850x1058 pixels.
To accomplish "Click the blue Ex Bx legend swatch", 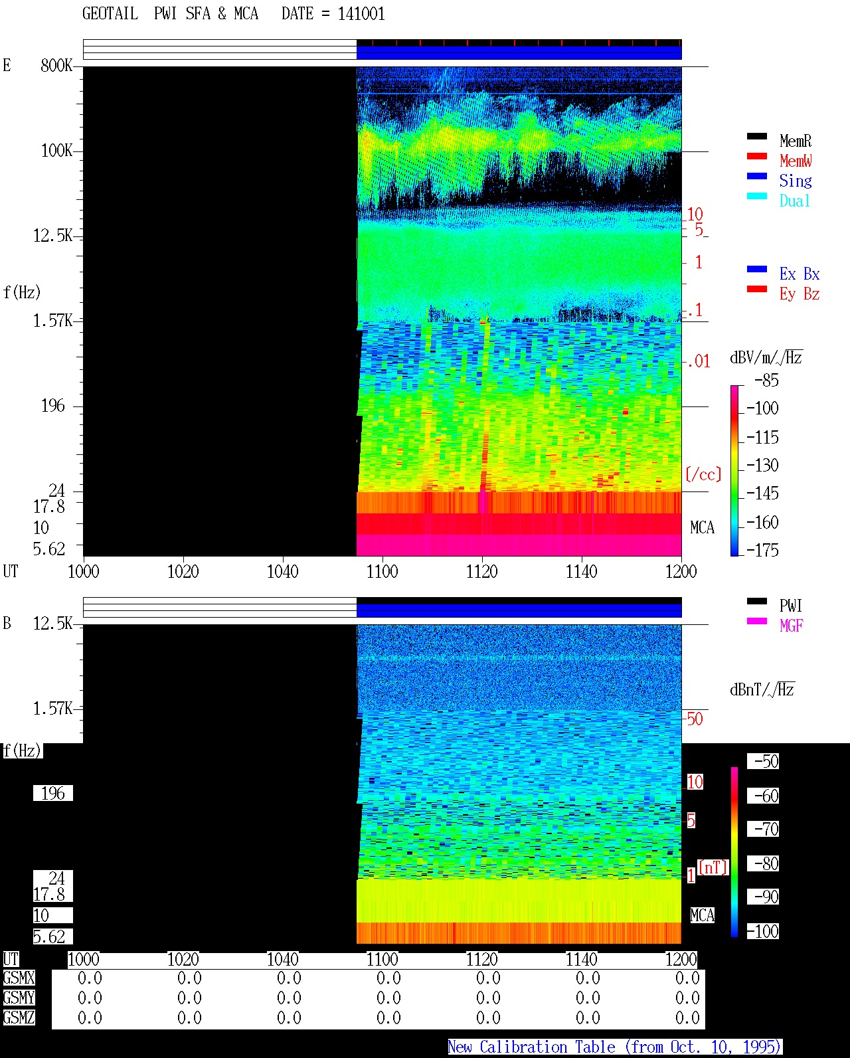I will 757,269.
